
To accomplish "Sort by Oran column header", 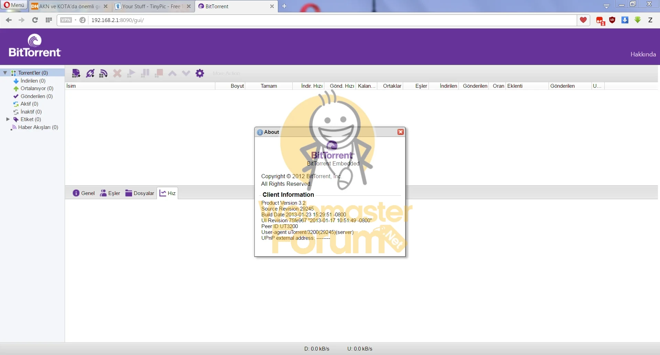I will coord(497,86).
